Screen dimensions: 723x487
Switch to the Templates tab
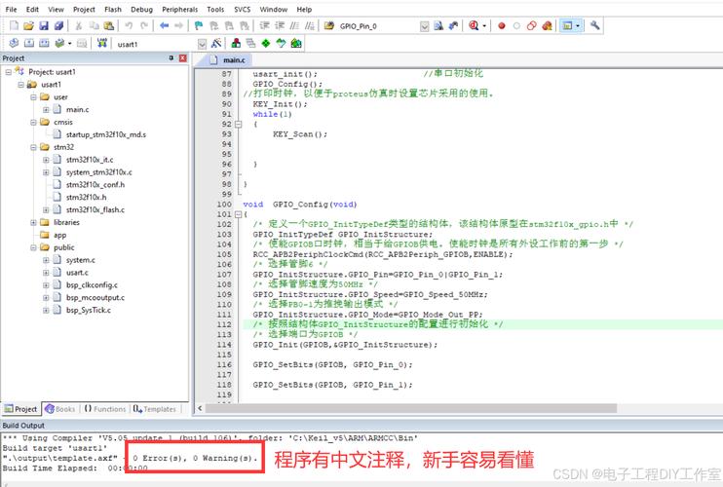coord(155,409)
